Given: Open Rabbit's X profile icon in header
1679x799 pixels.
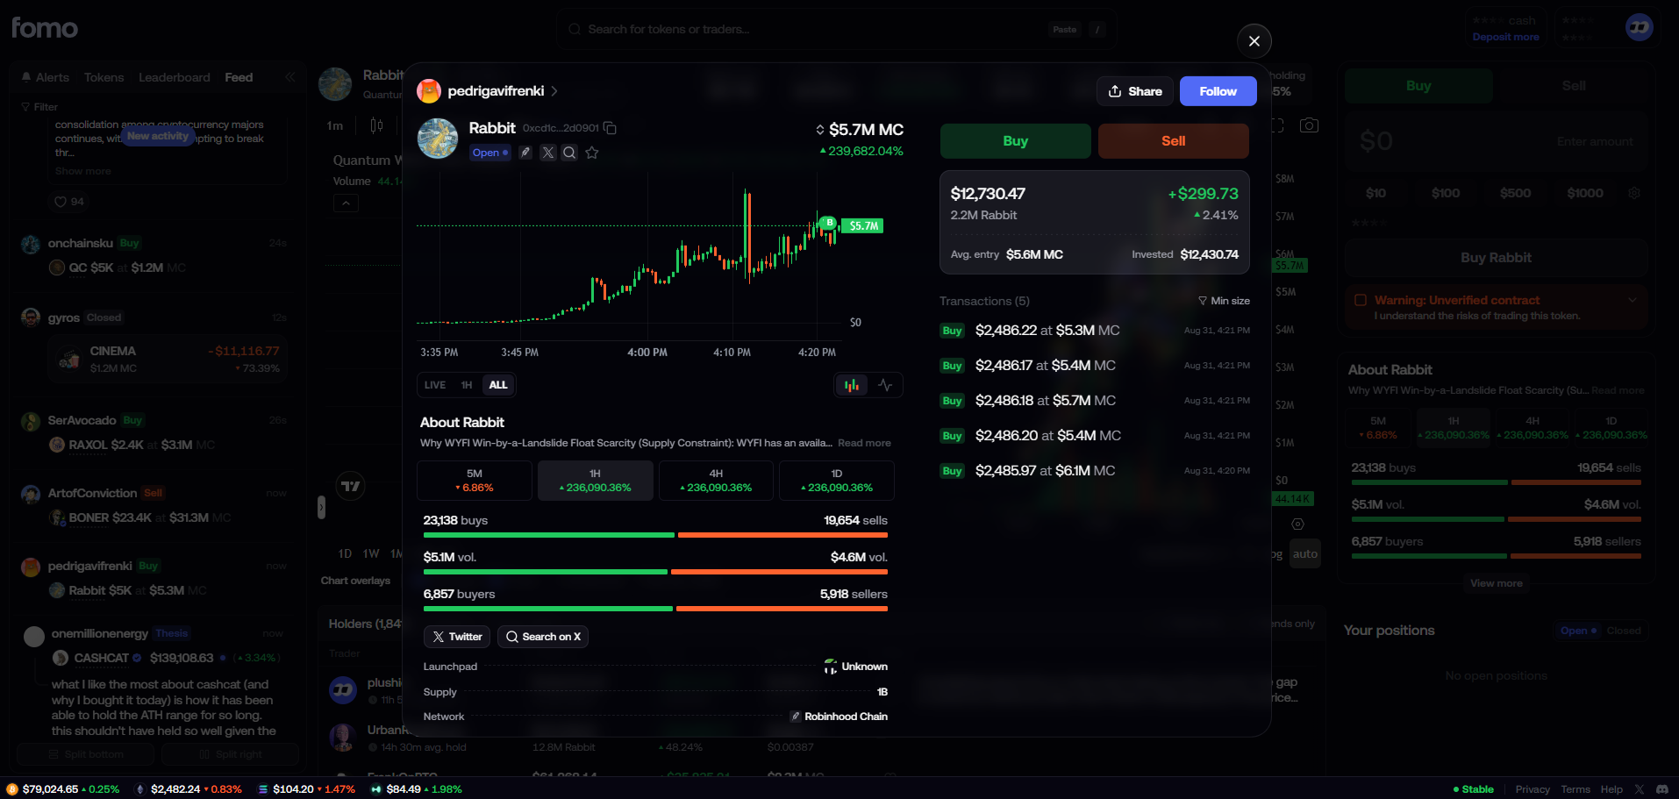Looking at the screenshot, I should point(547,153).
